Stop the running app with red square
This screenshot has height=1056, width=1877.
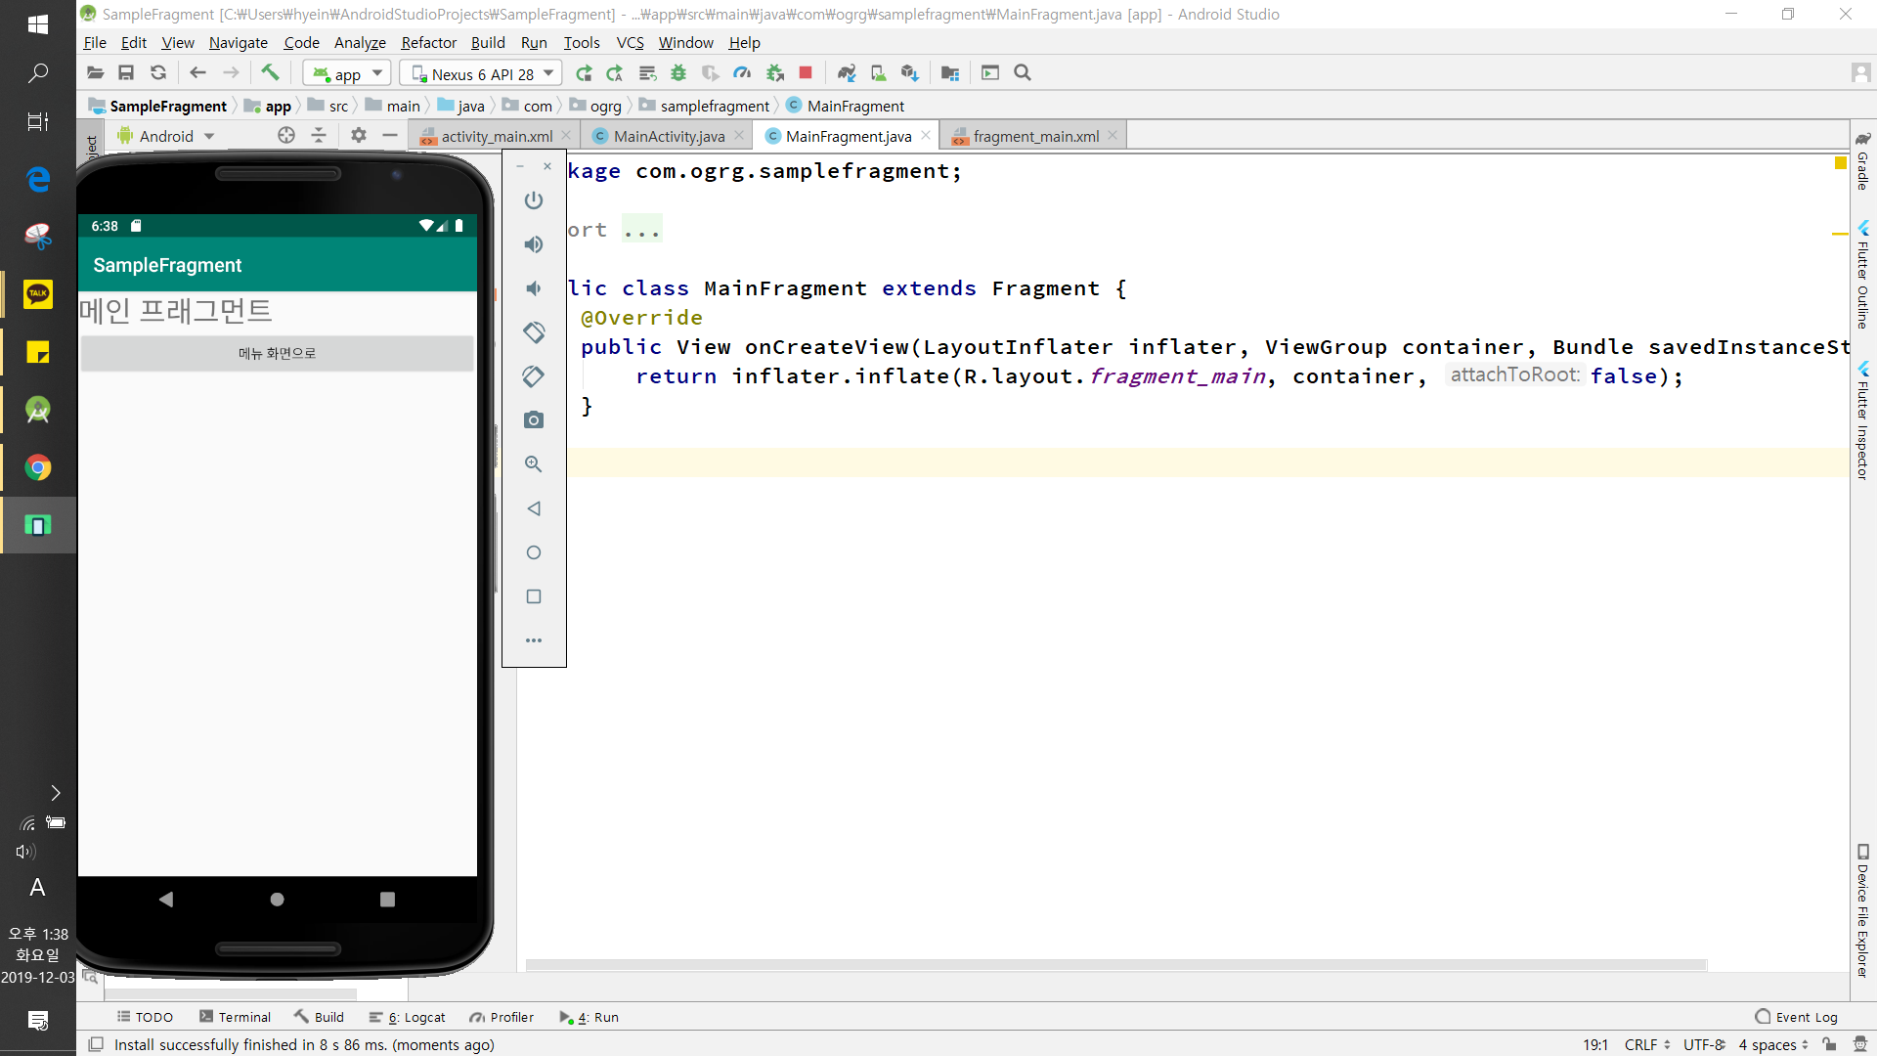coord(806,73)
